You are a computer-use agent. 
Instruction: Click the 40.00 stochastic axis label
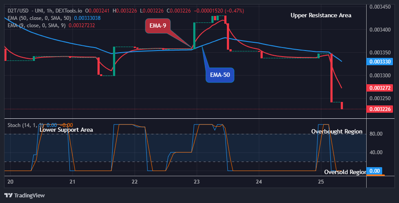376,152
